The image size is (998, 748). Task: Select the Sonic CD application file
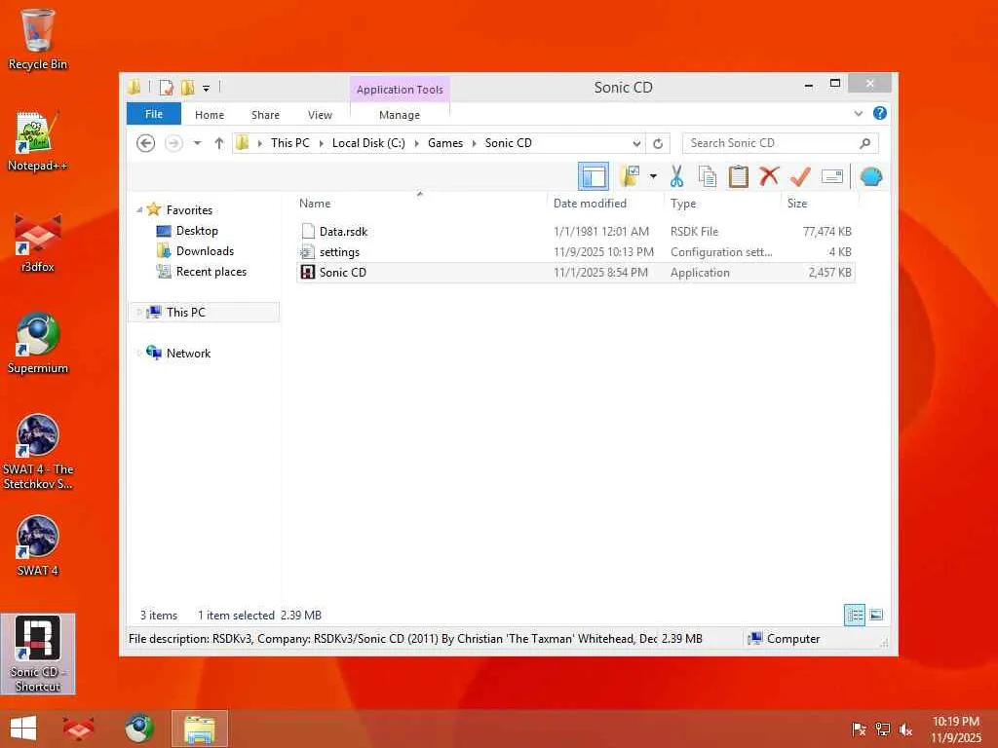(575, 273)
